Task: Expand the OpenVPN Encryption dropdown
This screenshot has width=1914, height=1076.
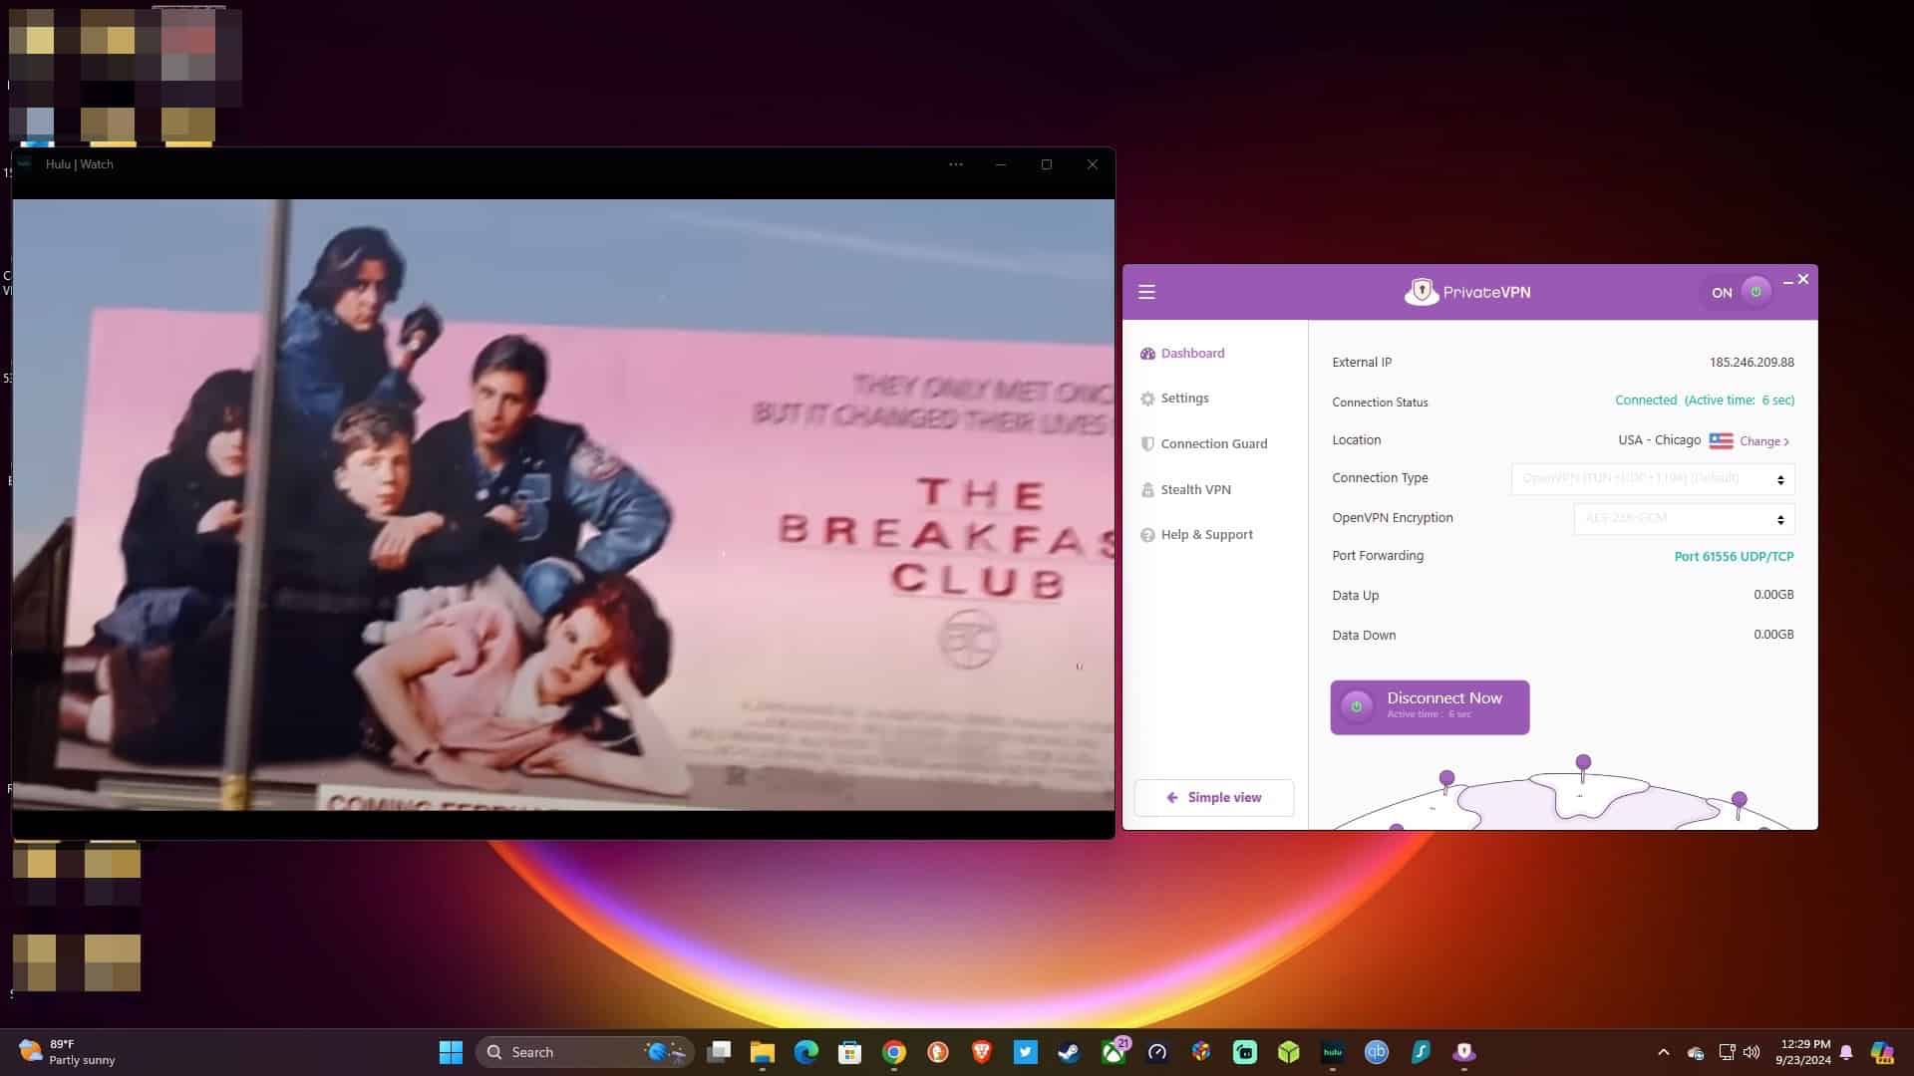Action: [1684, 519]
